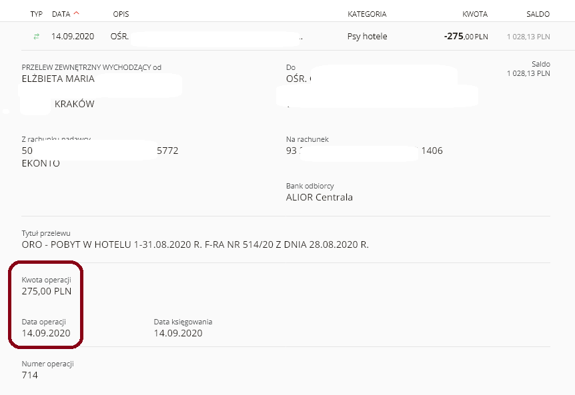This screenshot has height=395, width=575.
Task: Click the SALDO column header
Action: point(538,14)
